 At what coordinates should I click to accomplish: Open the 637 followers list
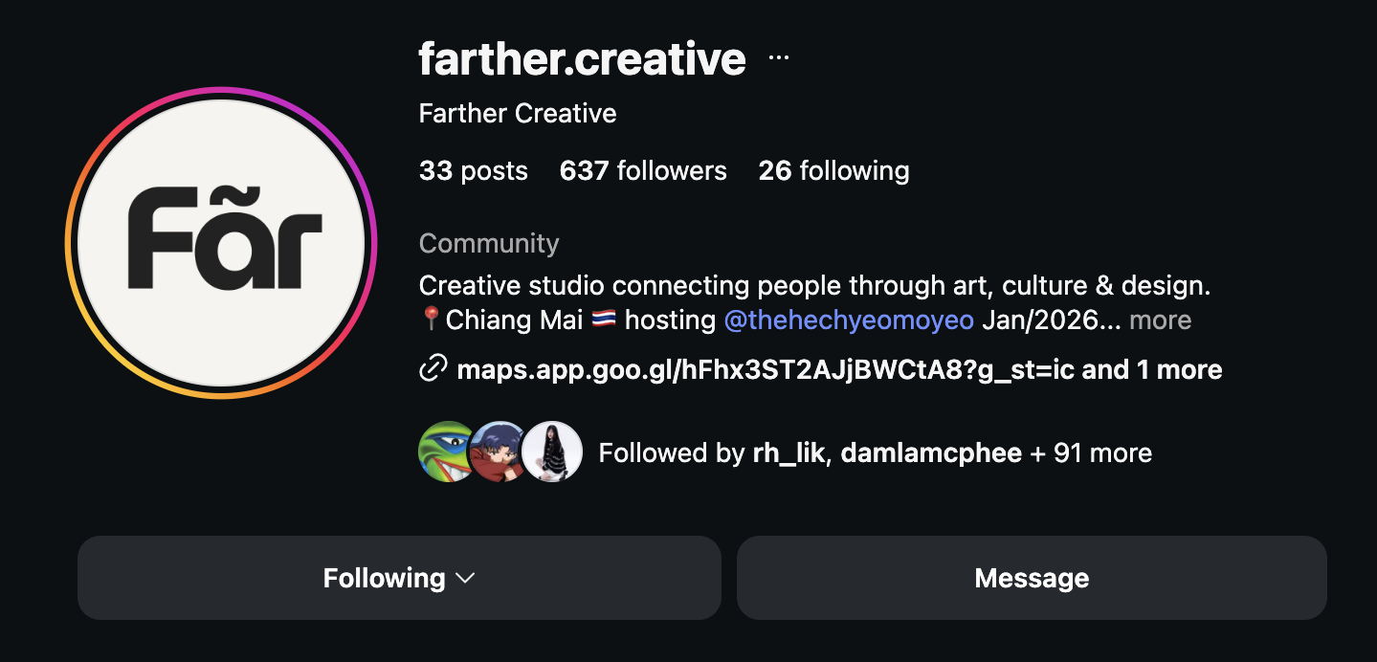[x=643, y=170]
